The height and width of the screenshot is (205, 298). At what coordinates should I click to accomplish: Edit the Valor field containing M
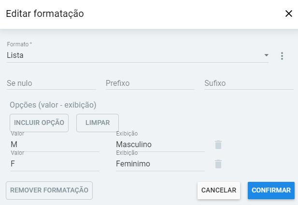tap(55, 144)
